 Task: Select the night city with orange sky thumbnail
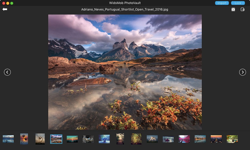tap(216, 139)
